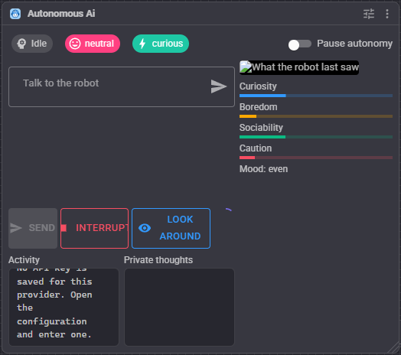Open the three-dot more options menu
The height and width of the screenshot is (355, 401).
387,14
